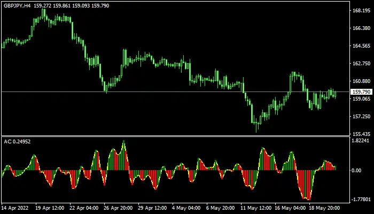This screenshot has width=374, height=214.
Task: Click the indicator scale value -1.77801
Action: click(362, 199)
